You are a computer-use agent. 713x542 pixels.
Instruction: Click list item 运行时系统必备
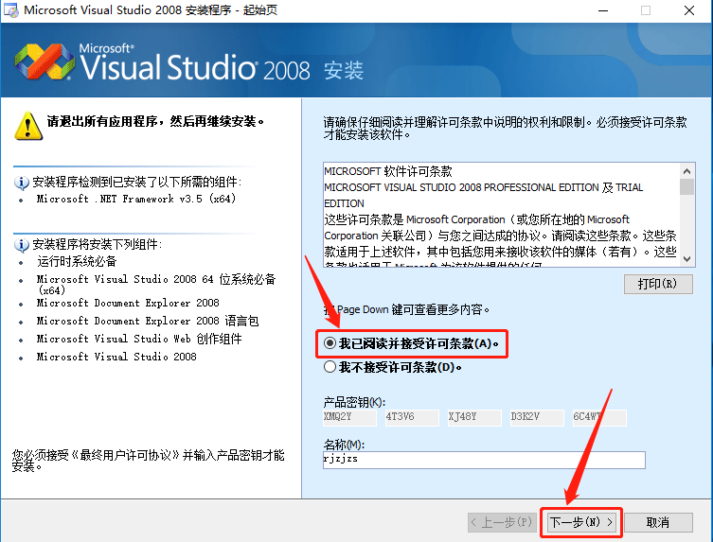click(77, 261)
